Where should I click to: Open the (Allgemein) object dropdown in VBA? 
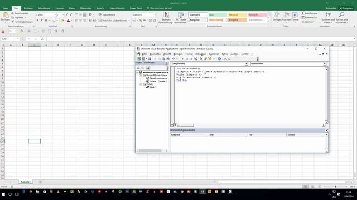(x=247, y=64)
